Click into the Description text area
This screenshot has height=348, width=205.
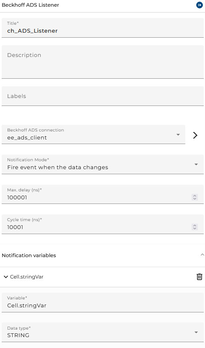103,62
